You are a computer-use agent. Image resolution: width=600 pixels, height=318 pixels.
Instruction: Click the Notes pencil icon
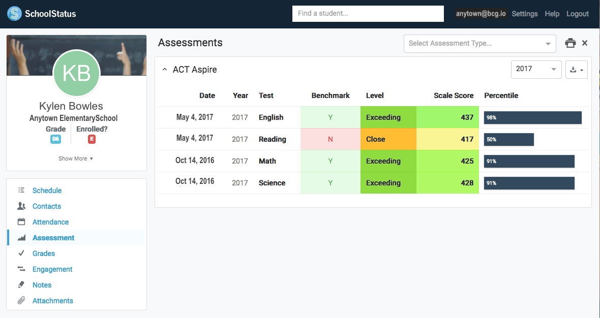coord(21,285)
